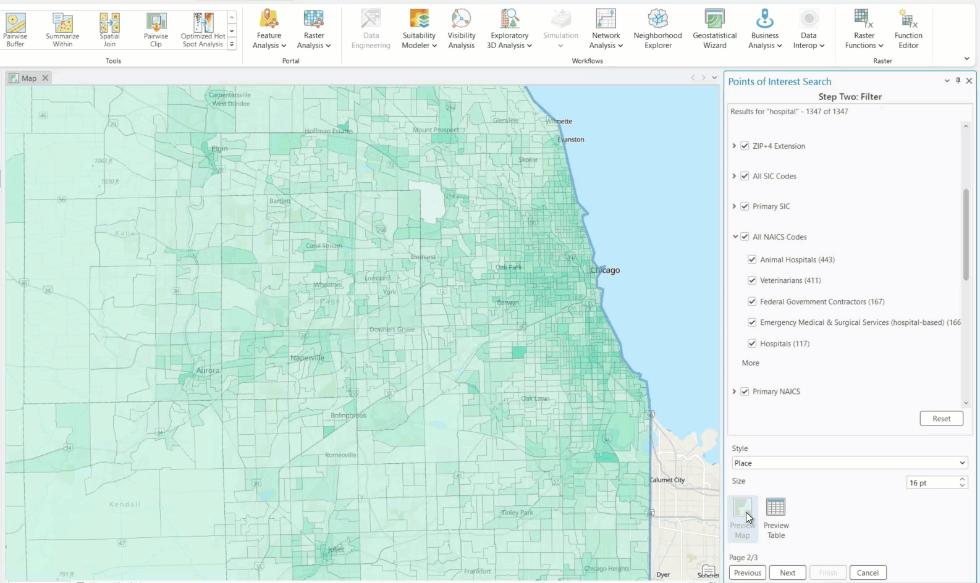
Task: Close the Map view tab
Action: pyautogui.click(x=45, y=78)
